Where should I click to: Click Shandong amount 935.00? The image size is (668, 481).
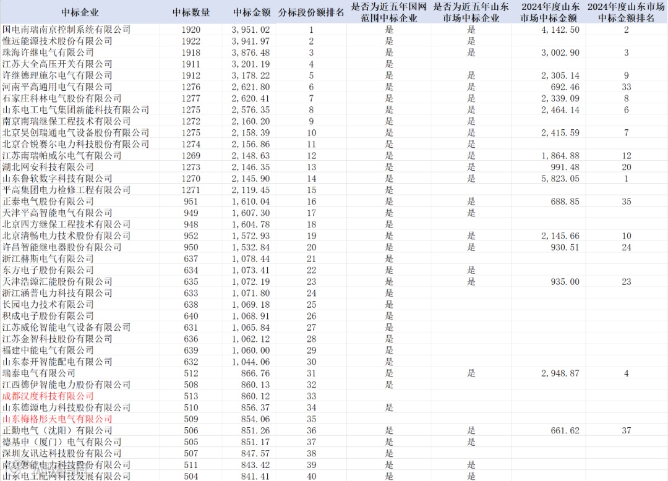(x=565, y=282)
